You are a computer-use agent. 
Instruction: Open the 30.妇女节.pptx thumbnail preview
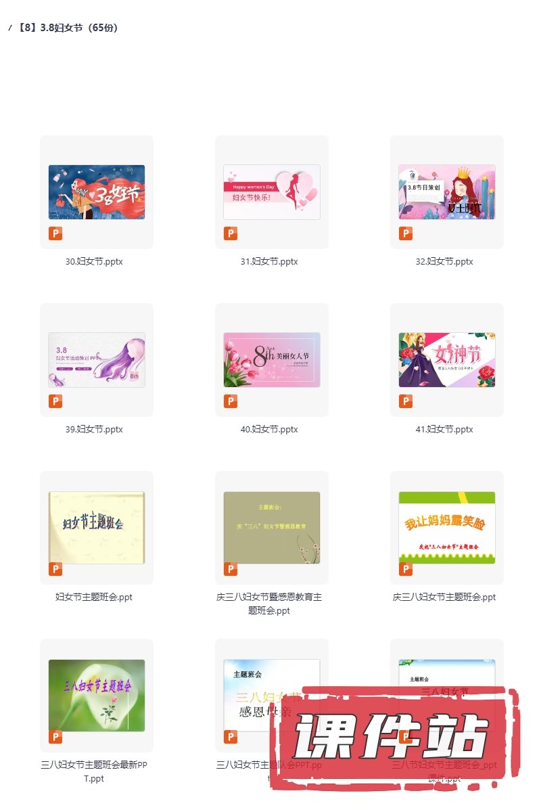coord(97,192)
